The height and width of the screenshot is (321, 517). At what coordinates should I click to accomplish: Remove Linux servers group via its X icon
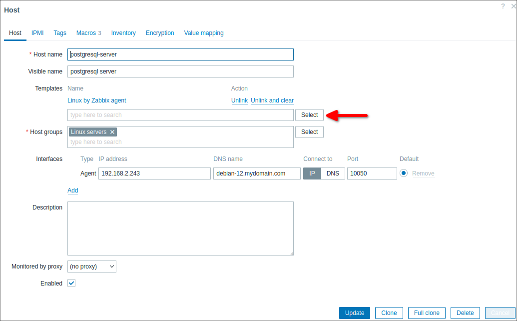click(112, 131)
